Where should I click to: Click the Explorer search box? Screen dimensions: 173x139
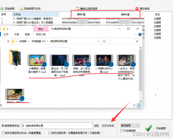[125, 41]
